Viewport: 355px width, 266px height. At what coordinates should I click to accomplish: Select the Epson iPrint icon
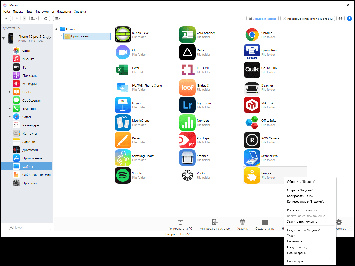coord(252,52)
